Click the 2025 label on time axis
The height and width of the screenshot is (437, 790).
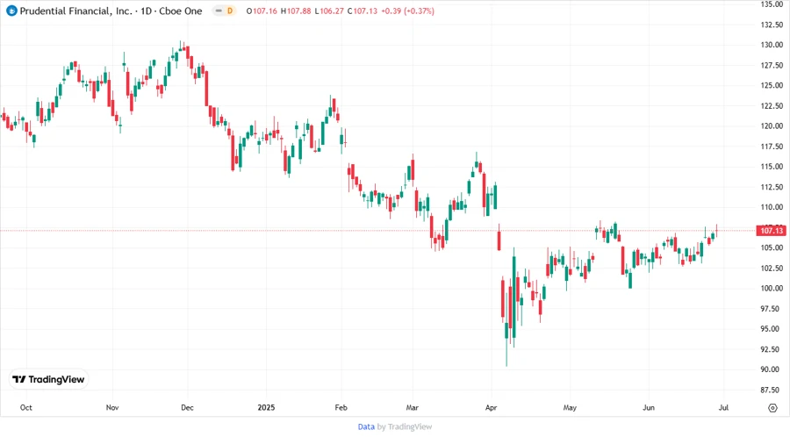266,408
